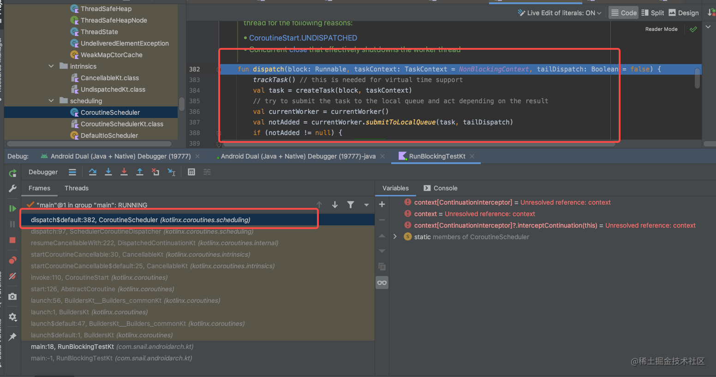Click the Step Over icon
Viewport: 716px width, 377px height.
coord(93,172)
